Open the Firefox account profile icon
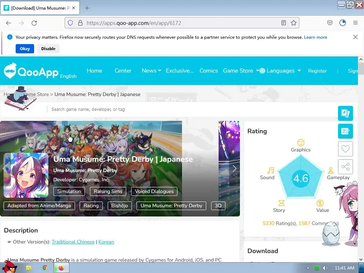The height and width of the screenshot is (273, 364). pyautogui.click(x=343, y=23)
